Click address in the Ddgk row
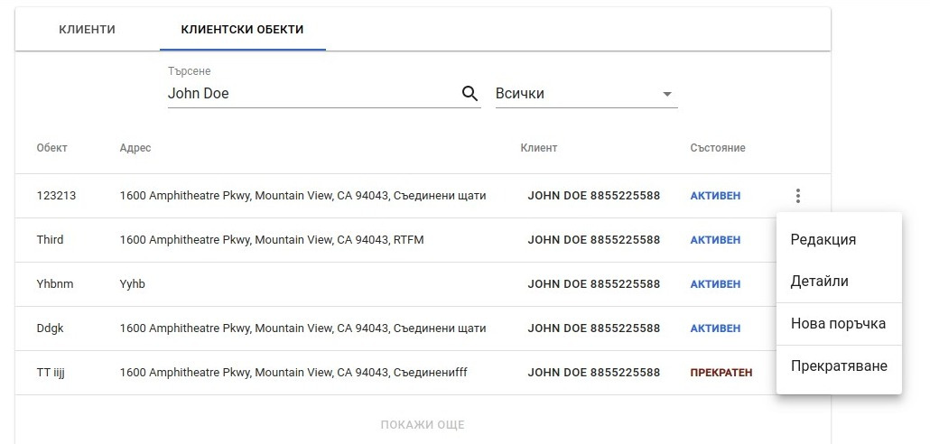Screen dimensions: 930x444 [302, 328]
